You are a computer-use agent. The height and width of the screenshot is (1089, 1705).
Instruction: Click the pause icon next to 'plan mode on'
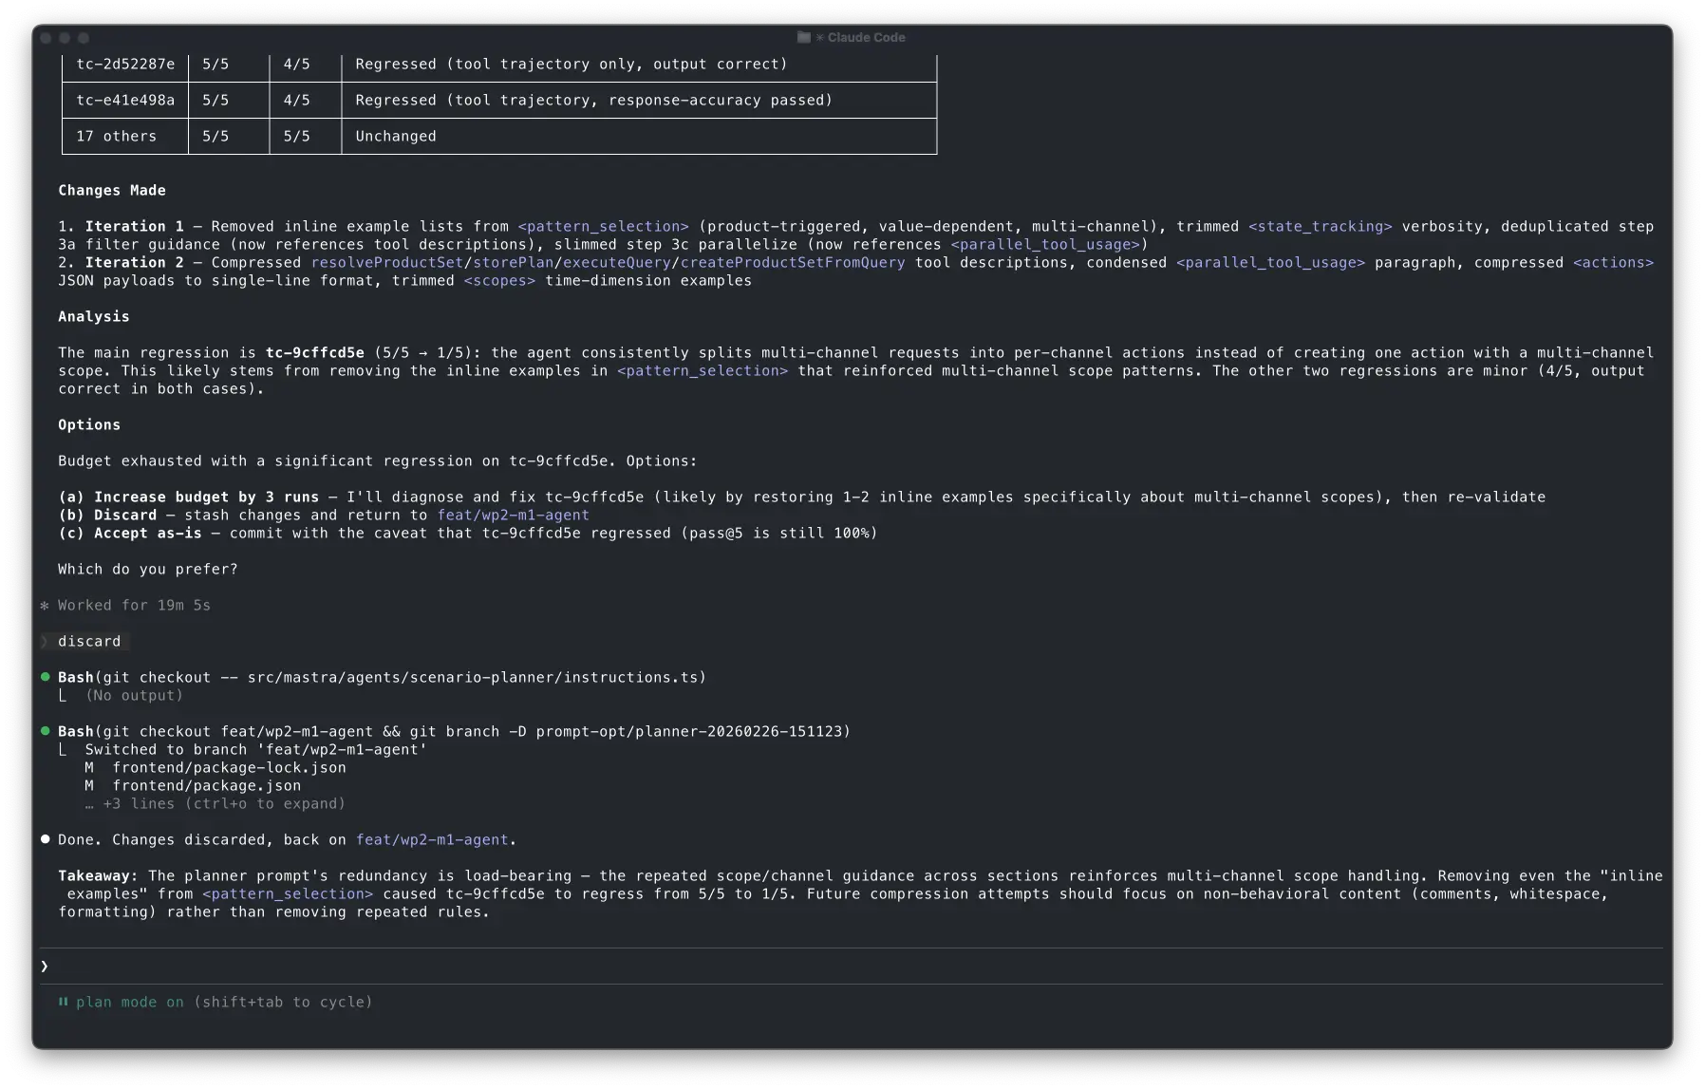point(63,1002)
